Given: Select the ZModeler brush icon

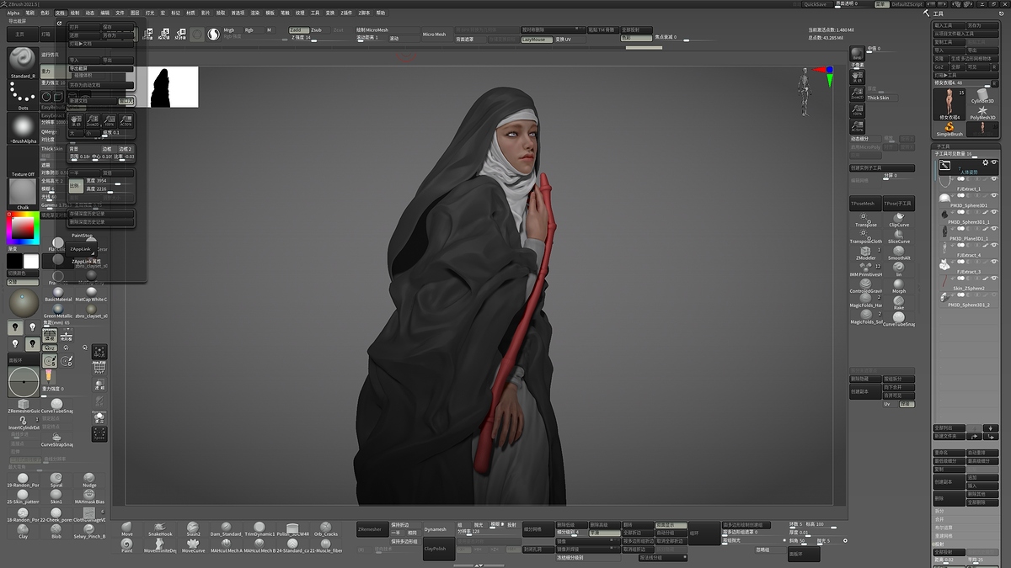Looking at the screenshot, I should [x=866, y=252].
